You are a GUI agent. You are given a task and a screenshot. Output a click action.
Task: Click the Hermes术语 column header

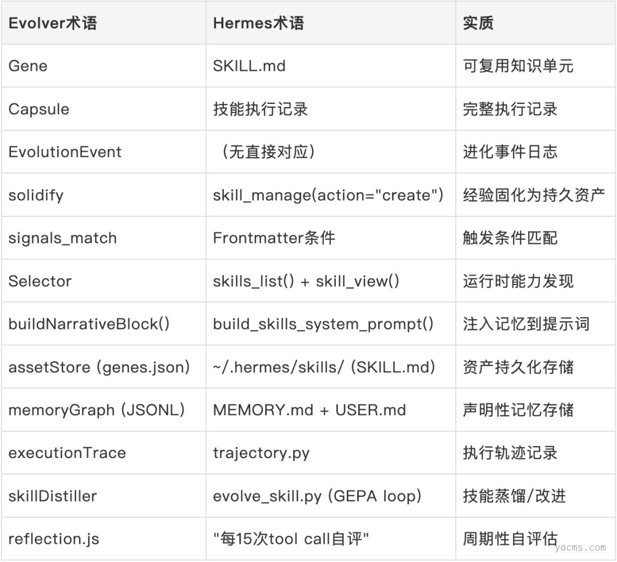click(x=258, y=23)
